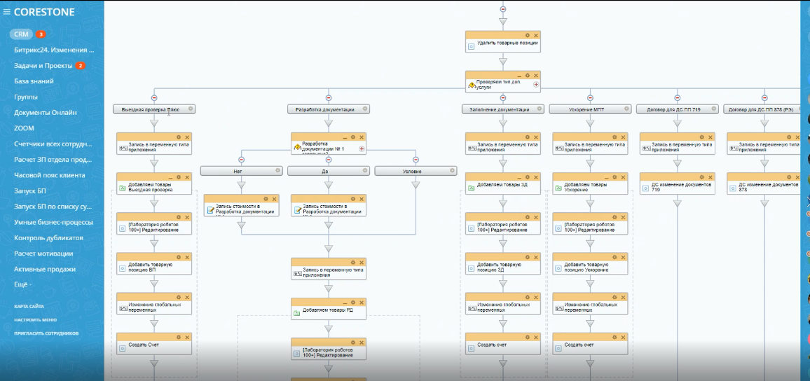Delete the 'Добавляем товары 3Д' block

(536, 177)
